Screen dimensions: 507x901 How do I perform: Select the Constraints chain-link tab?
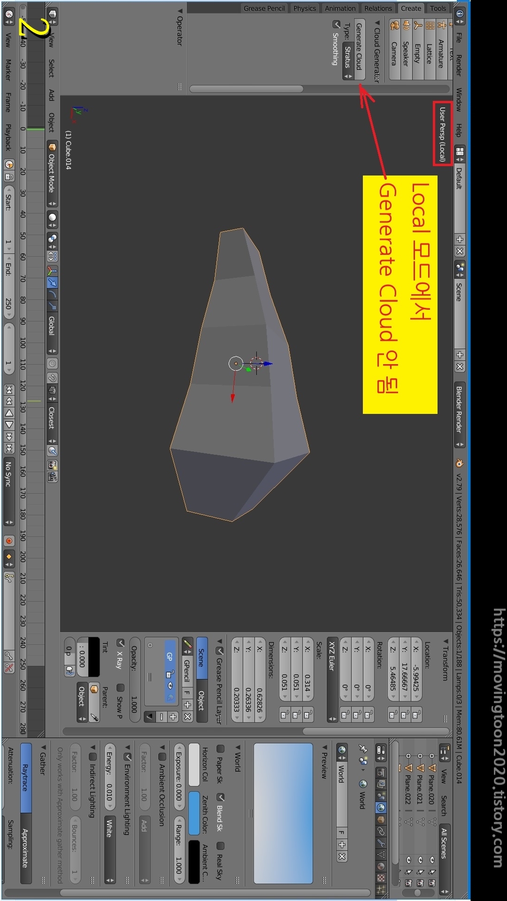pos(381,831)
